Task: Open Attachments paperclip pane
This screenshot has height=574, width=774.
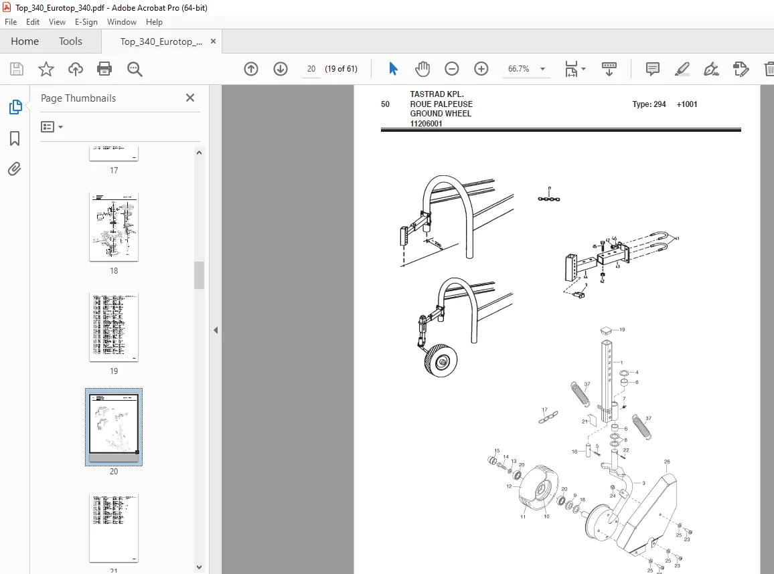Action: click(x=15, y=169)
